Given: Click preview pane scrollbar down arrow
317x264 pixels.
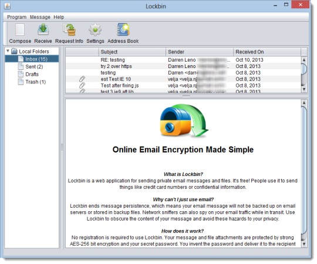Looking at the screenshot, I should pos(304,244).
